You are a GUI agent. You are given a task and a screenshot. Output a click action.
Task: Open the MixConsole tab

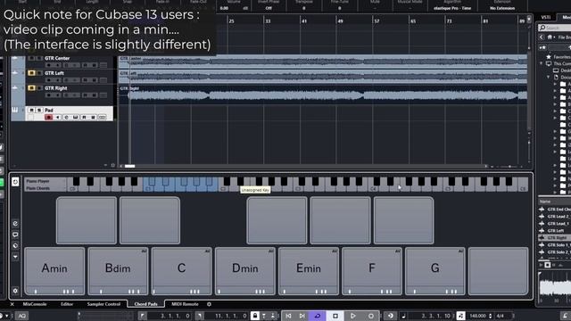35,304
